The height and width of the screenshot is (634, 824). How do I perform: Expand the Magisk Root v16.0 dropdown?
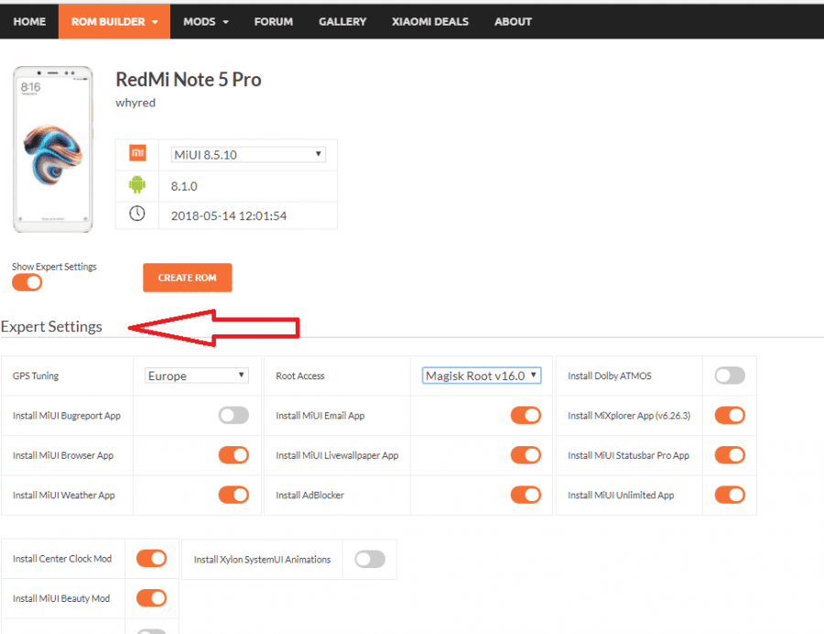(x=482, y=376)
